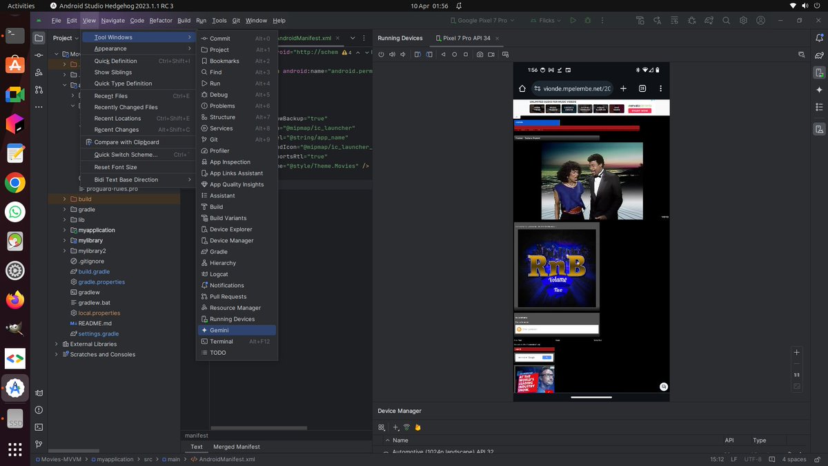Click pair devices over Wi-Fi icon
The height and width of the screenshot is (466, 828).
click(406, 427)
